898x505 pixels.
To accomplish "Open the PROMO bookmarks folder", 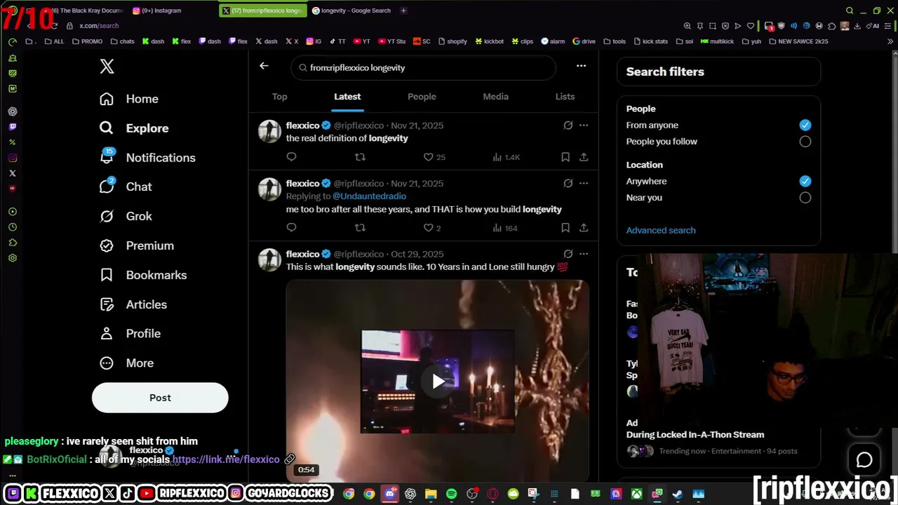I will (x=86, y=41).
